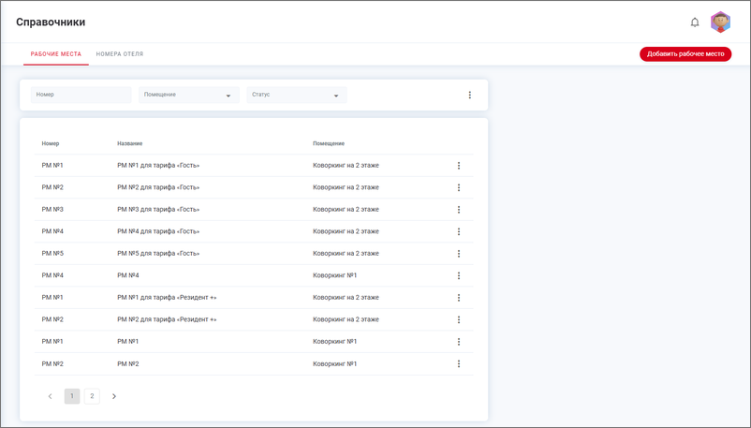The image size is (751, 428).
Task: Open the filter panel three-dot menu
Action: pyautogui.click(x=470, y=95)
